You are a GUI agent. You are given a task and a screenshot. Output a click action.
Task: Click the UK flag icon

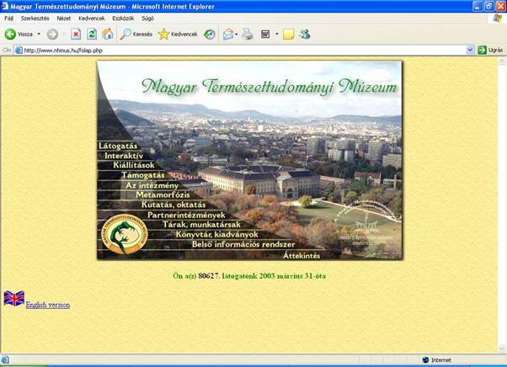coord(14,299)
